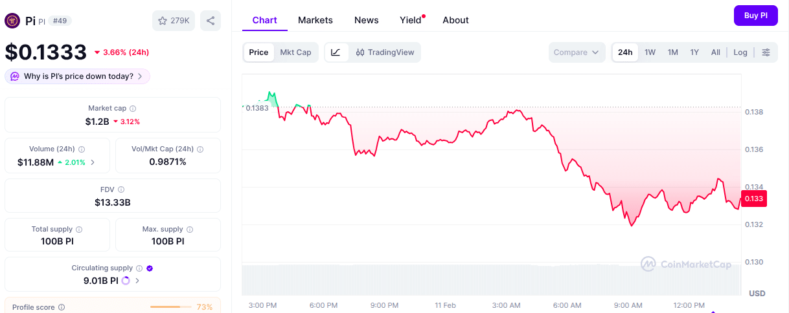This screenshot has height=313, width=789.
Task: Click the $11.88M volume value
Action: point(36,162)
